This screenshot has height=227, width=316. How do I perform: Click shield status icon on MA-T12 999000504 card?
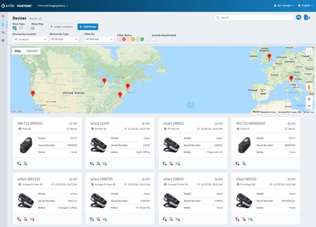point(237,163)
